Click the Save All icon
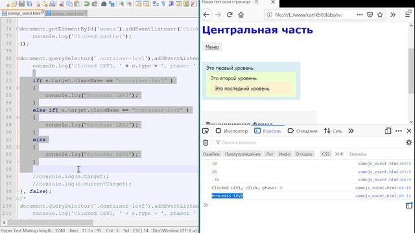This screenshot has height=233, width=415. pyautogui.click(x=29, y=4)
